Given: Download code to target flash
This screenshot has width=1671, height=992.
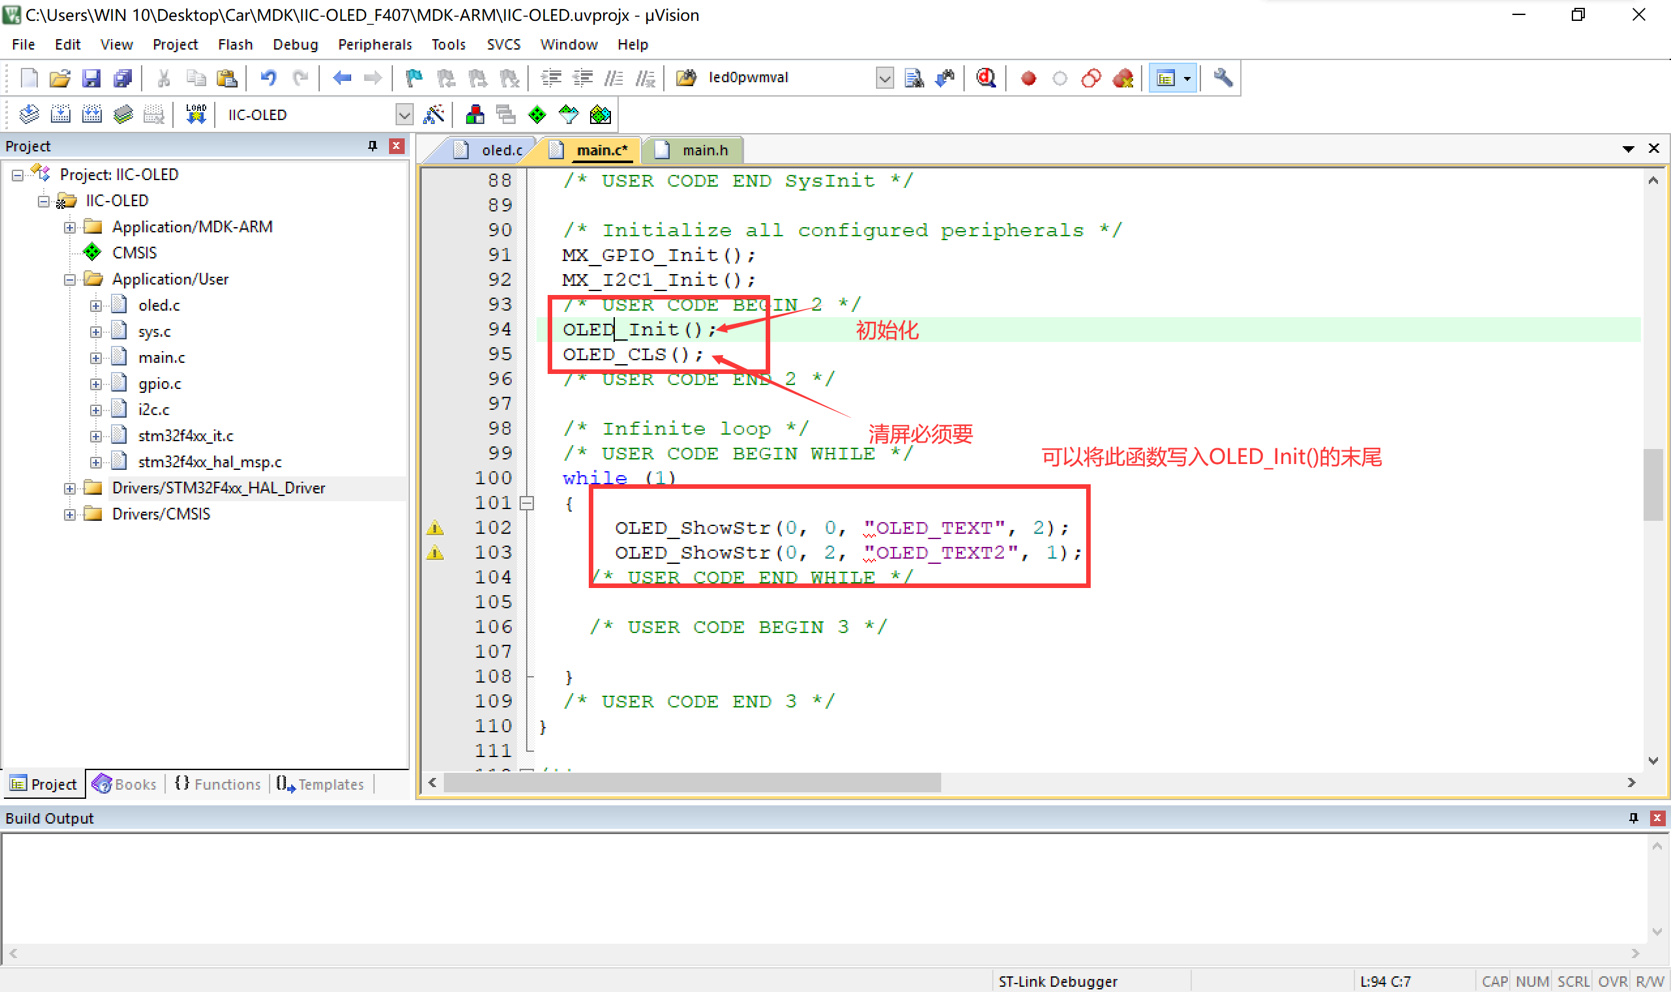Looking at the screenshot, I should click(x=195, y=114).
